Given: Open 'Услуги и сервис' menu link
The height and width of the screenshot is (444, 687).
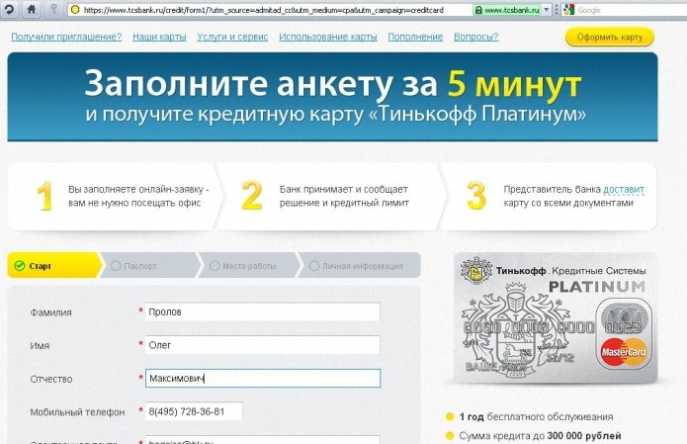Looking at the screenshot, I should (x=232, y=37).
